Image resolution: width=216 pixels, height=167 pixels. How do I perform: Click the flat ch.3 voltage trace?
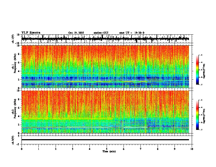[105, 140]
